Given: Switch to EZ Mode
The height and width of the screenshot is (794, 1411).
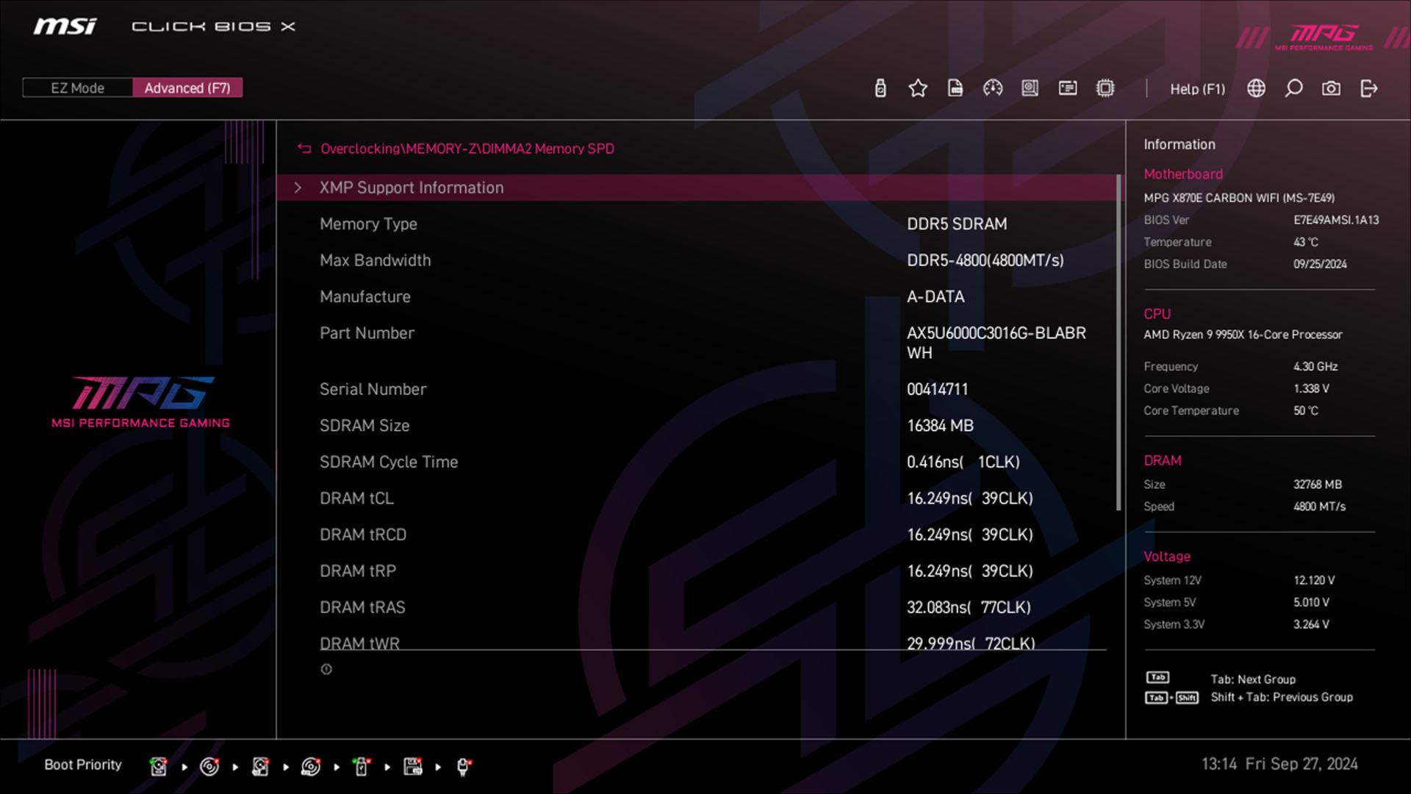Looking at the screenshot, I should click(78, 88).
